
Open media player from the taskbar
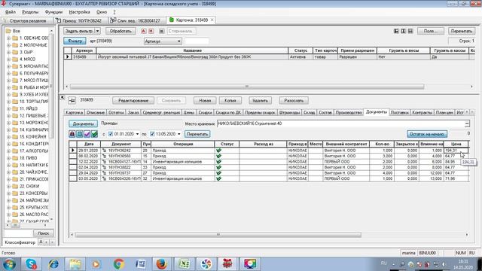[x=96, y=264]
